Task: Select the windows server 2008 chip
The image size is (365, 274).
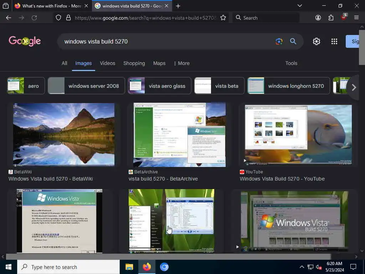Action: tap(86, 86)
